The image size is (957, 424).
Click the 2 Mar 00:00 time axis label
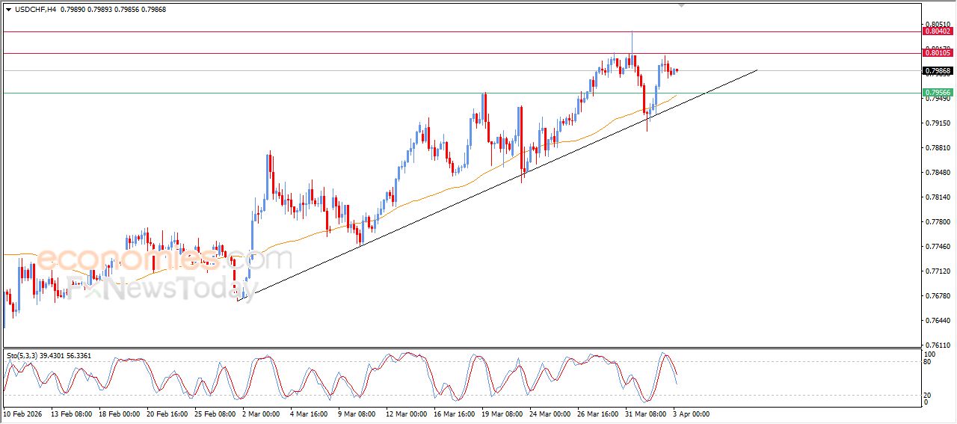pyautogui.click(x=262, y=414)
